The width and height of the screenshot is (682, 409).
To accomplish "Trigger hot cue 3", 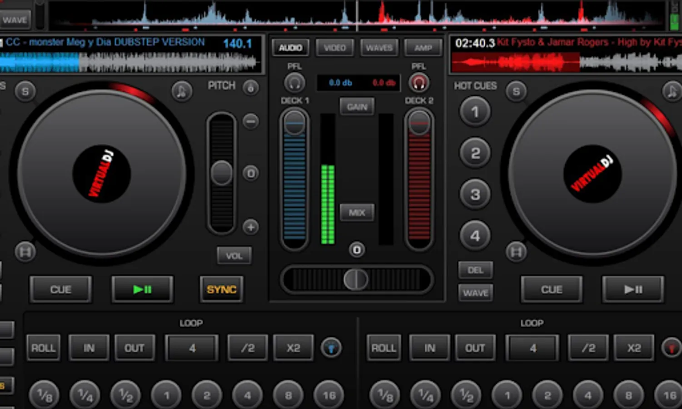I will point(475,195).
